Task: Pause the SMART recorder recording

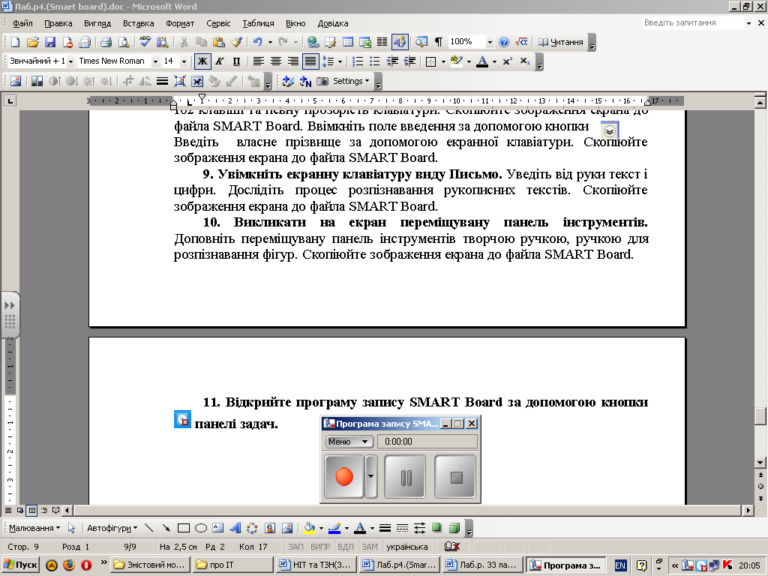Action: tap(405, 476)
